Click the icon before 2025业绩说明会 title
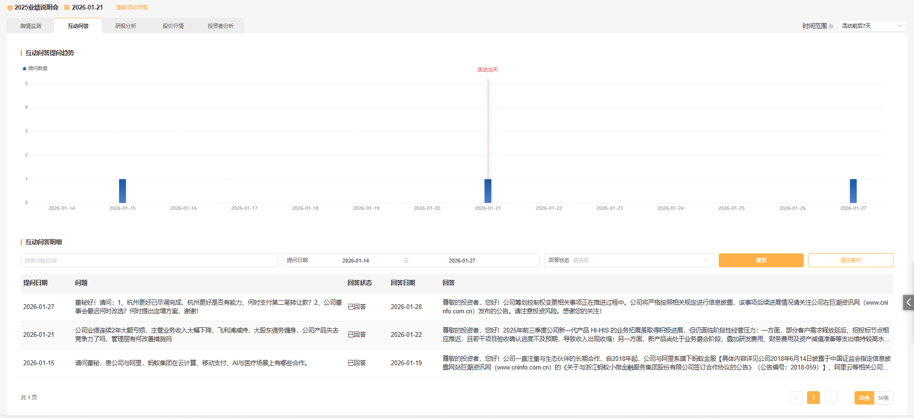 tap(10, 7)
